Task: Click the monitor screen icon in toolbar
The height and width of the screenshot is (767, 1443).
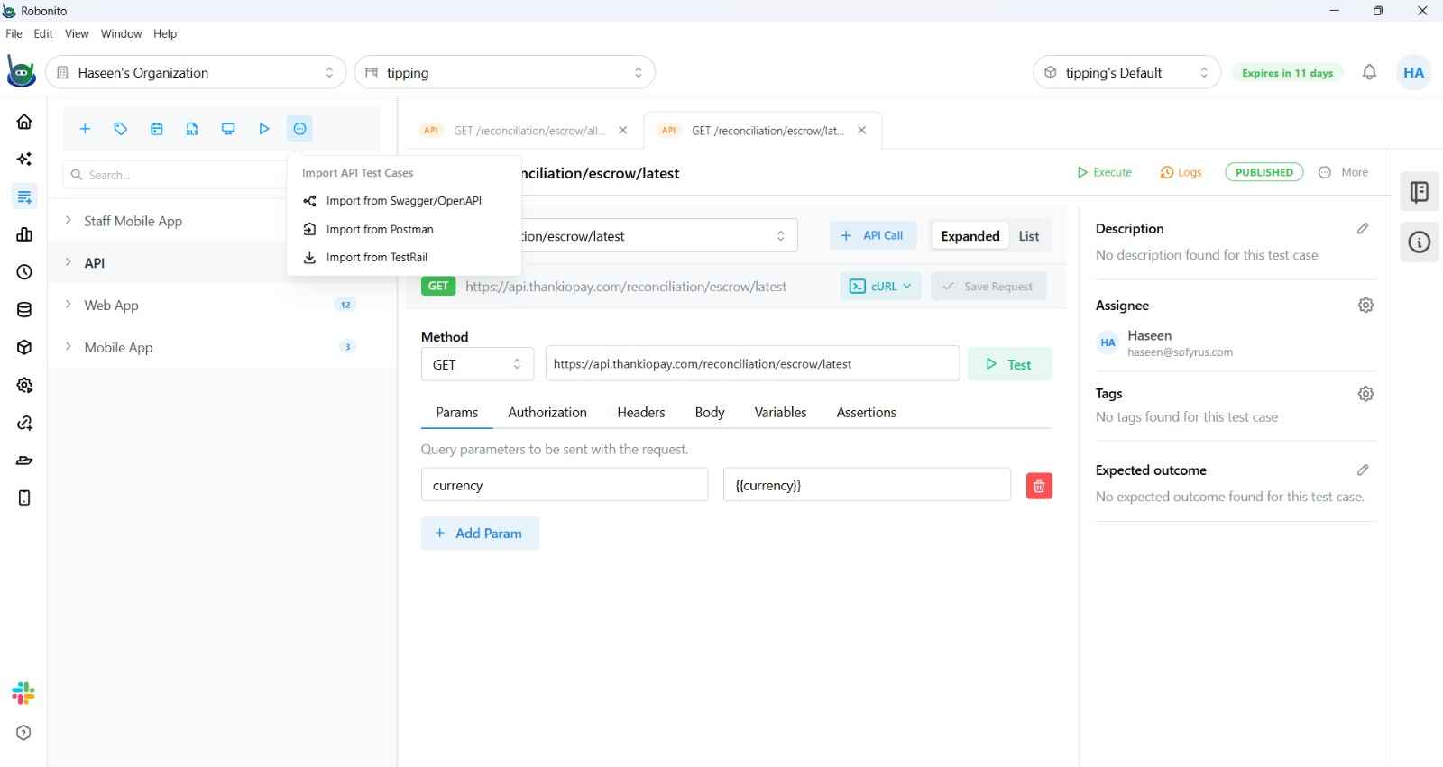Action: 228,129
